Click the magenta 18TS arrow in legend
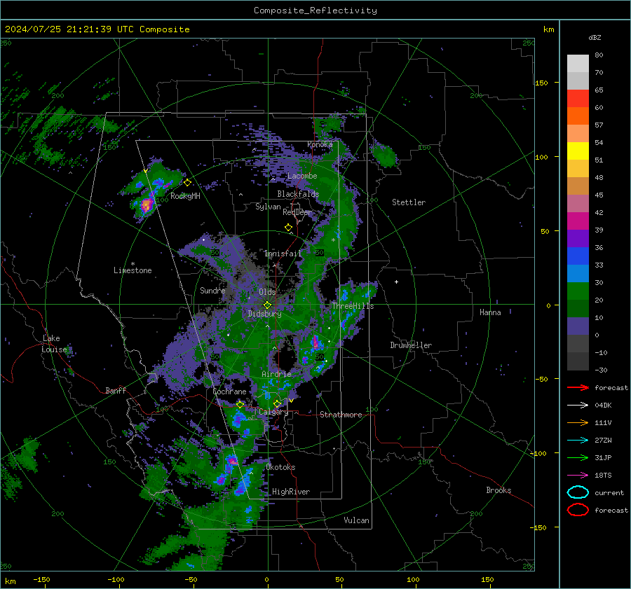This screenshot has width=631, height=589. coord(578,476)
